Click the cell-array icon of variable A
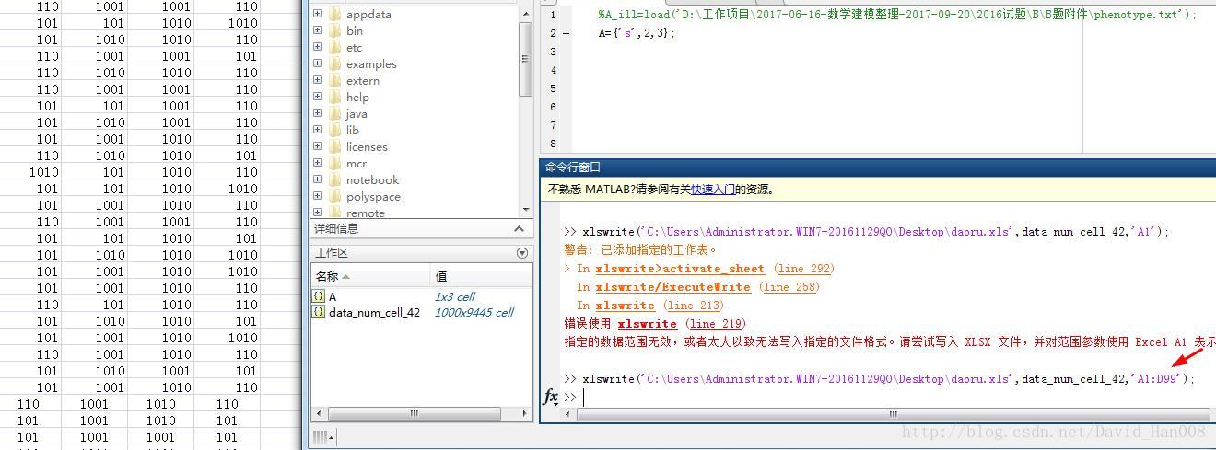 tap(319, 296)
